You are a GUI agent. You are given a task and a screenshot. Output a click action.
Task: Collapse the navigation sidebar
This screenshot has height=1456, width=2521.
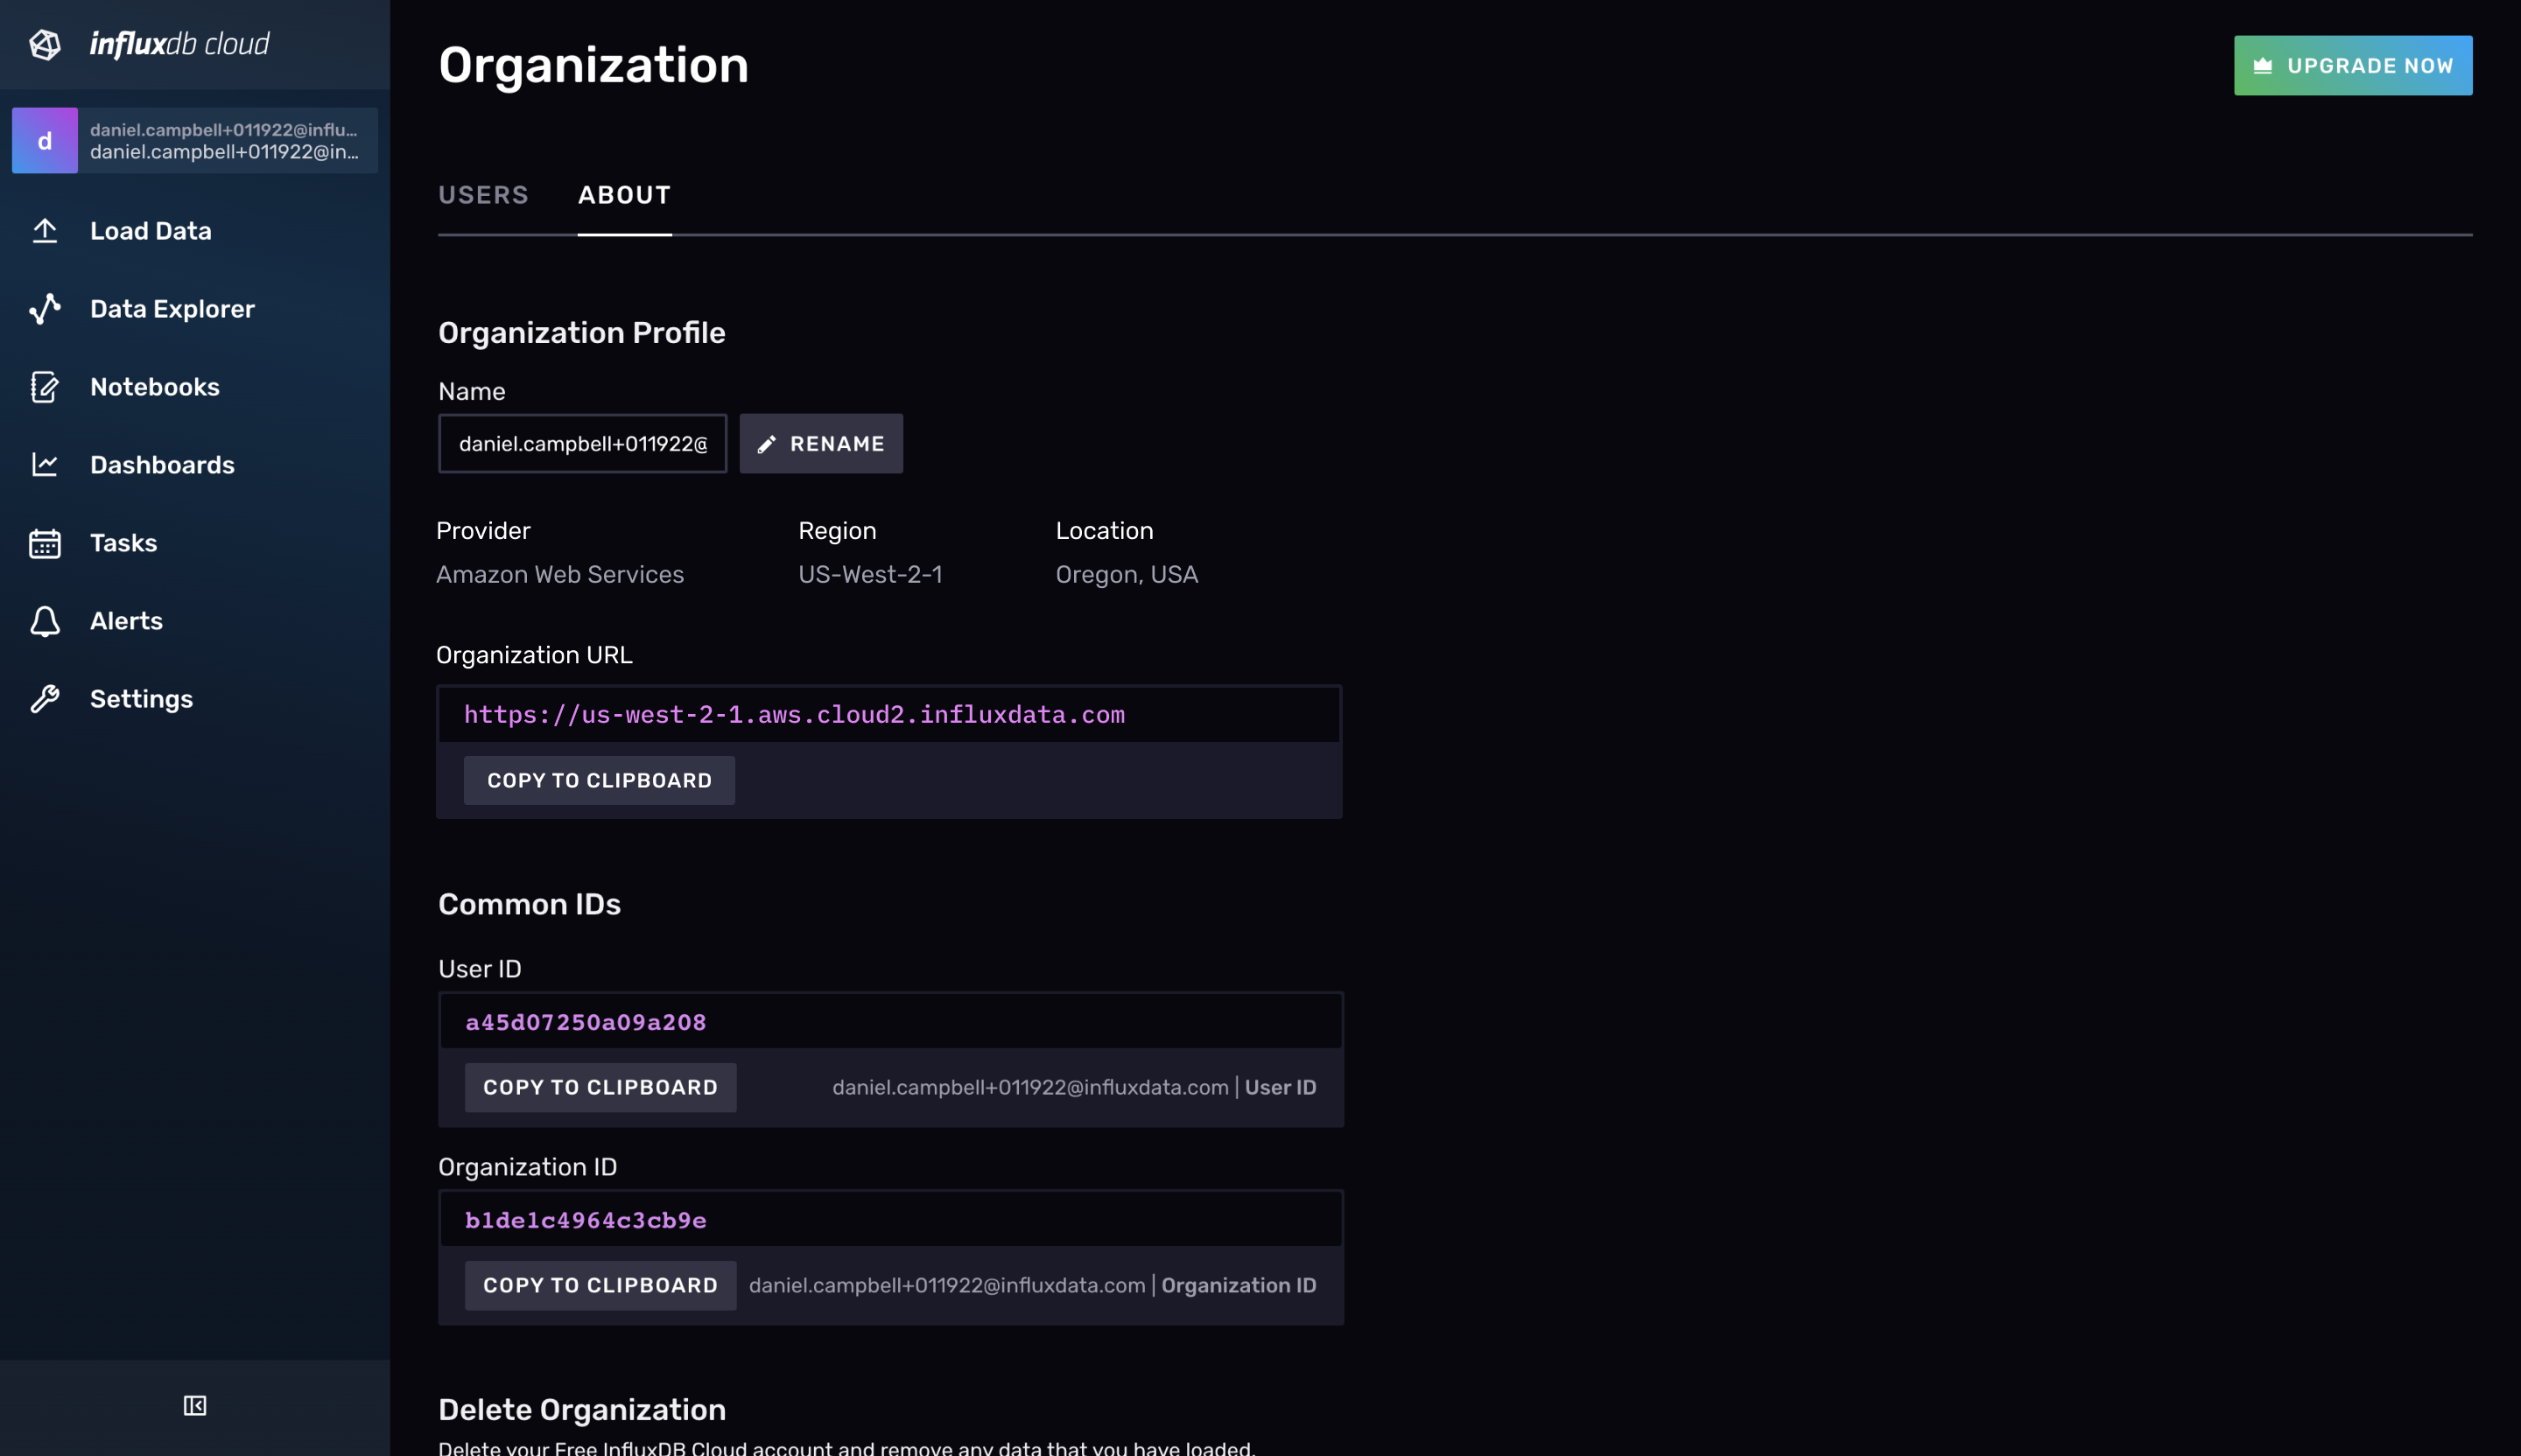(195, 1405)
